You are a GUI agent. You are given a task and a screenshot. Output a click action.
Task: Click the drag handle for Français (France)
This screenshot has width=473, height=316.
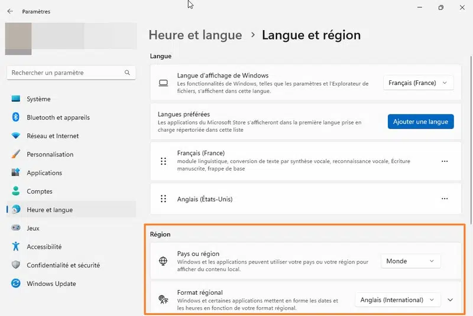click(x=163, y=161)
